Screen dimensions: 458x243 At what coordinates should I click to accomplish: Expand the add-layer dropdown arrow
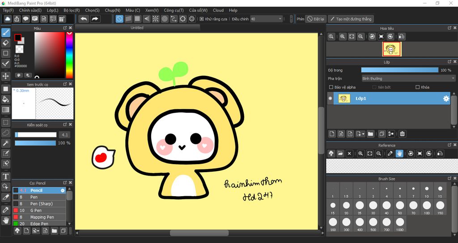363,134
